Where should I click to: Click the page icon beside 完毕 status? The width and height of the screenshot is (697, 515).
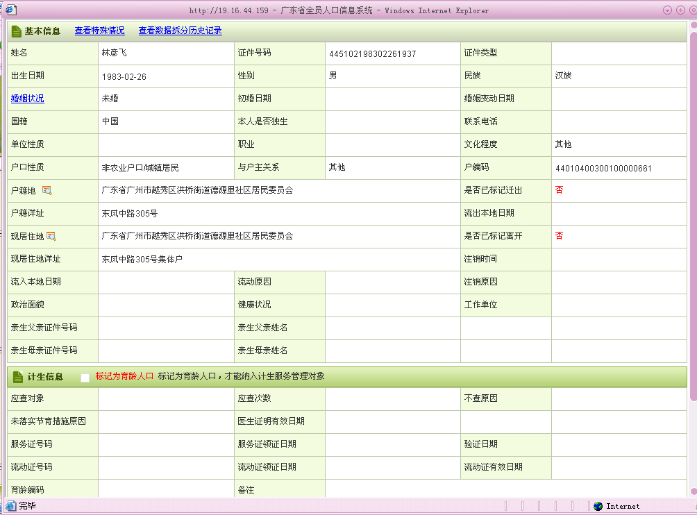11,506
